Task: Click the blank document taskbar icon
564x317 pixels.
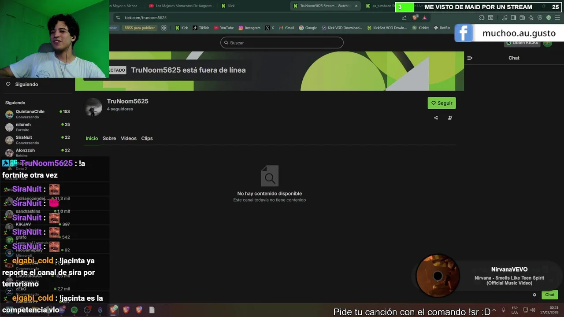Action: (152, 310)
